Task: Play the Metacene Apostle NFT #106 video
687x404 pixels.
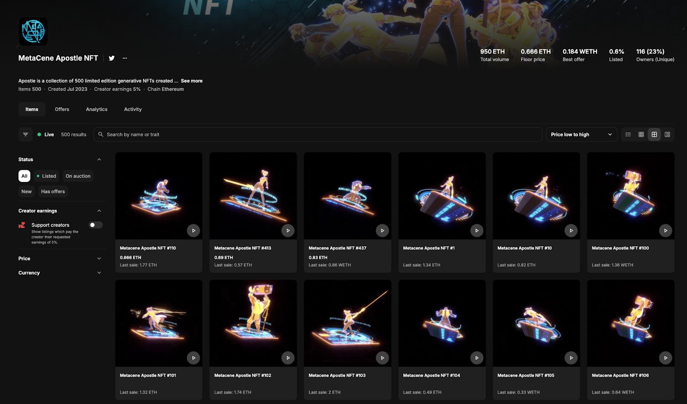Action: [x=666, y=358]
